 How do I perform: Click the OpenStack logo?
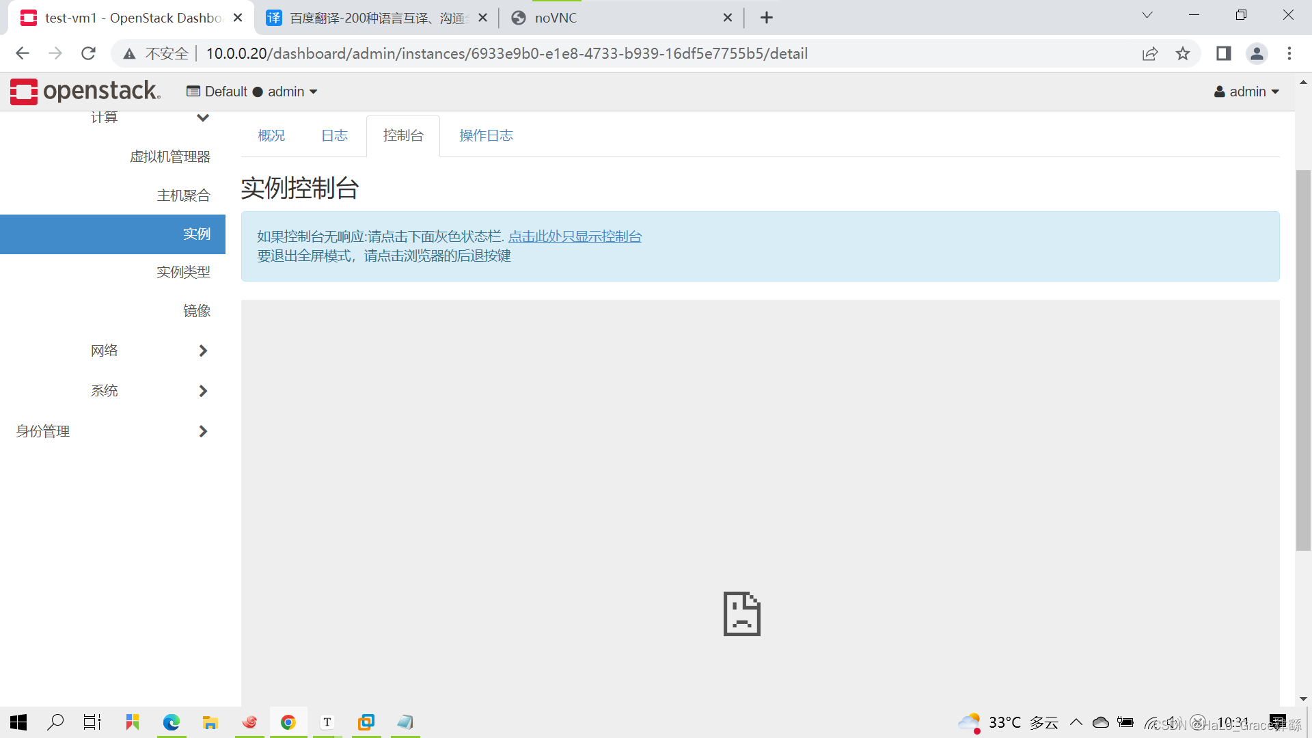point(85,91)
